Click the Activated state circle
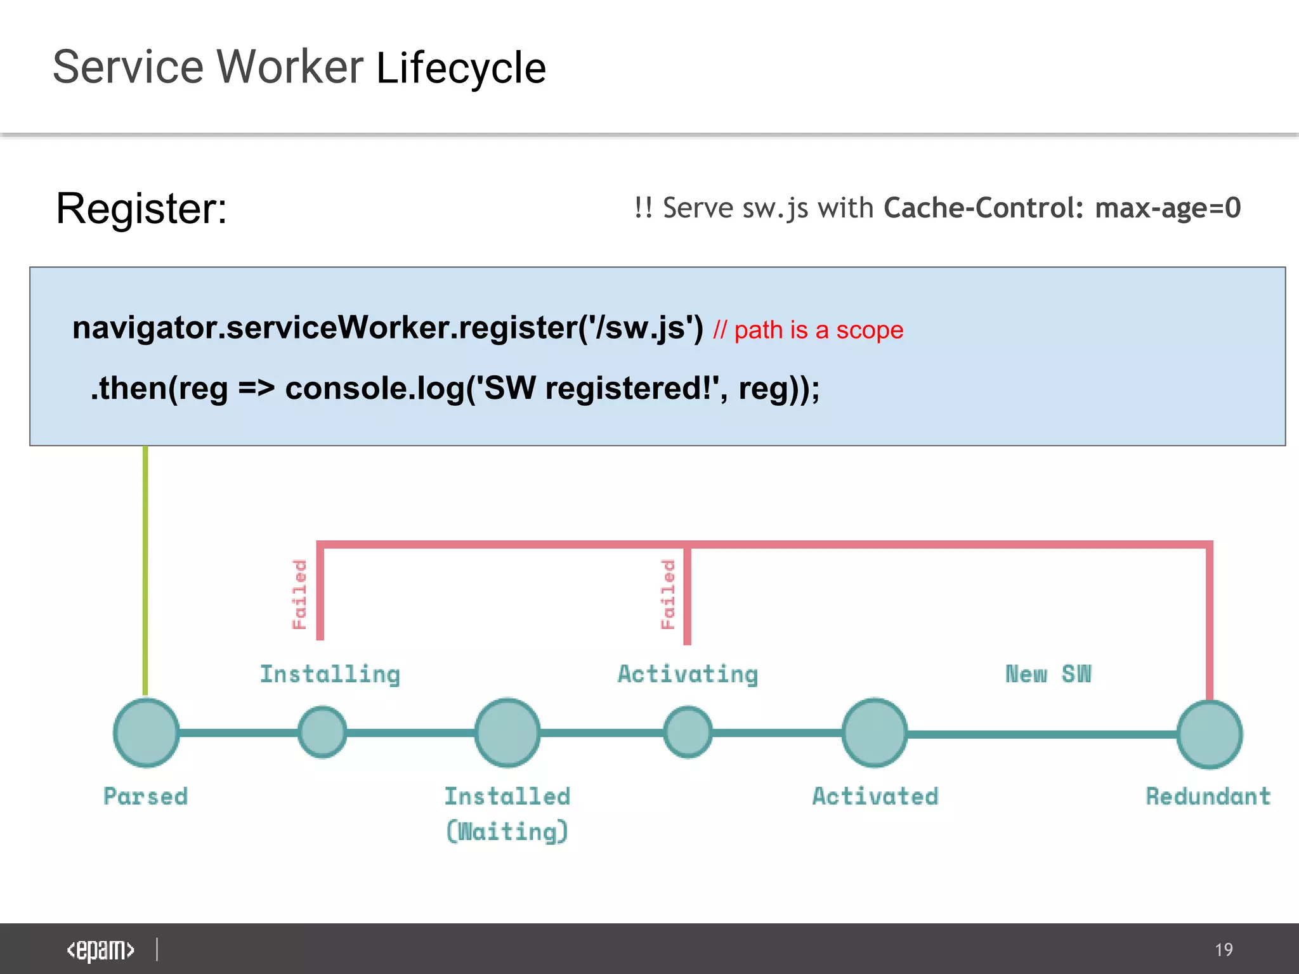This screenshot has width=1299, height=974. (874, 732)
